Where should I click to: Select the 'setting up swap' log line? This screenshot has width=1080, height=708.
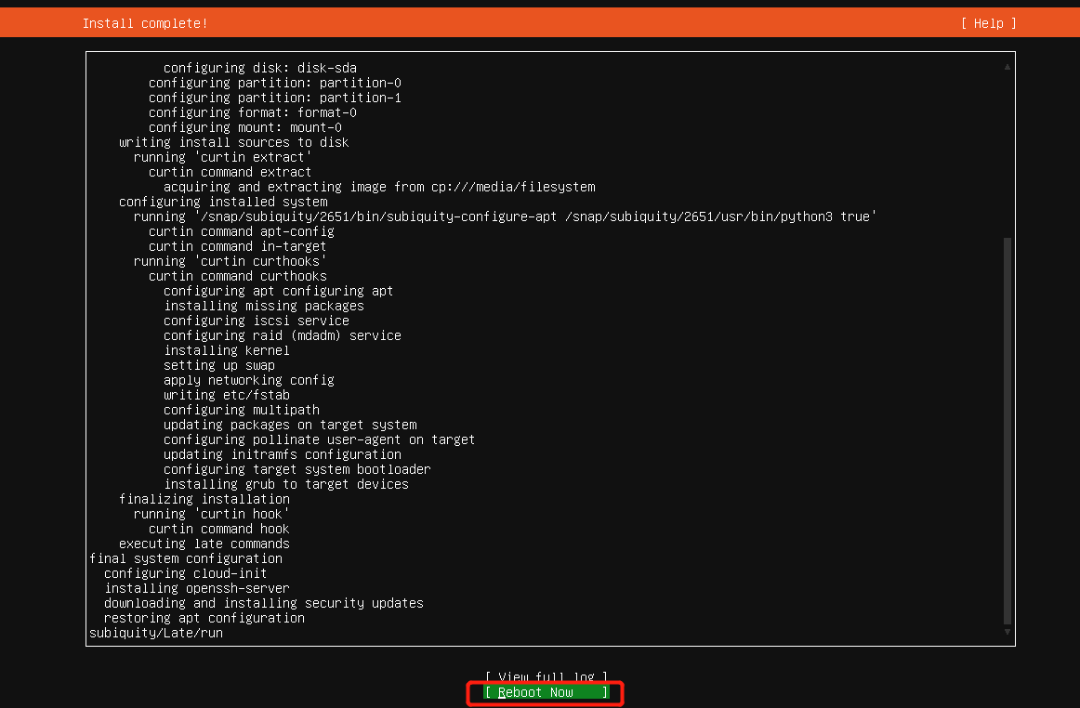coord(219,364)
